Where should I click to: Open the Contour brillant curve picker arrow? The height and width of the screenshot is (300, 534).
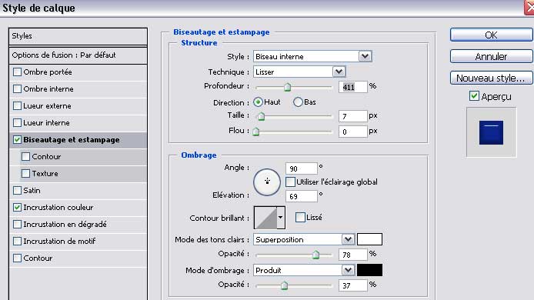pyautogui.click(x=280, y=217)
